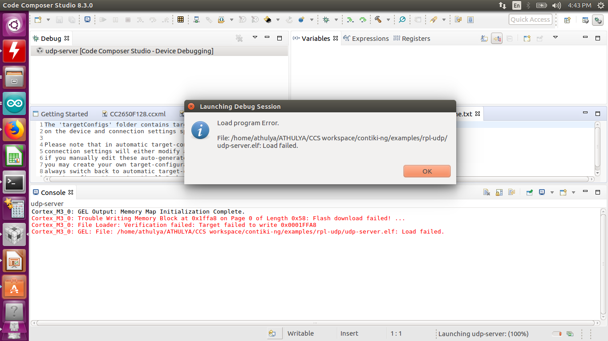Close the Launching Debug Session dialog
This screenshot has height=341, width=608.
[191, 107]
